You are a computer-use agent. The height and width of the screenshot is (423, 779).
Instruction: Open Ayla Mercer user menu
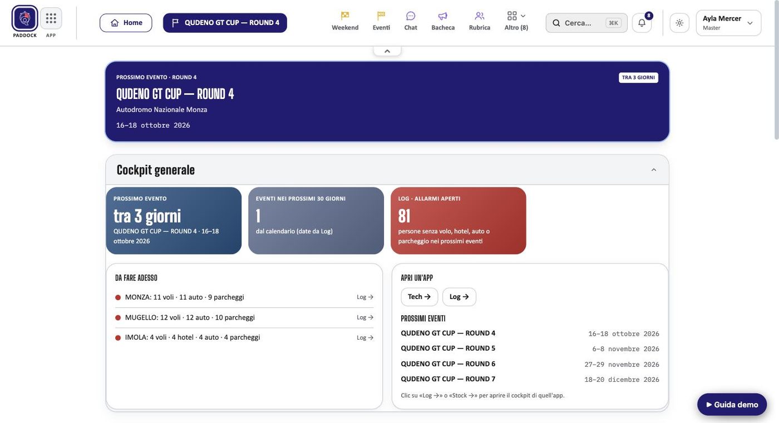click(x=728, y=23)
